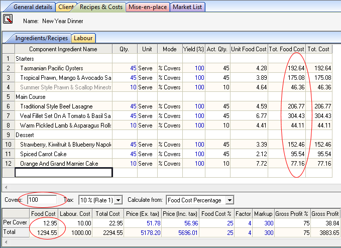
Task: Click the Covers input field
Action: 42,199
